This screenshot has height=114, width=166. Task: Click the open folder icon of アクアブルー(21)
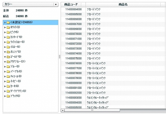pos(8,62)
